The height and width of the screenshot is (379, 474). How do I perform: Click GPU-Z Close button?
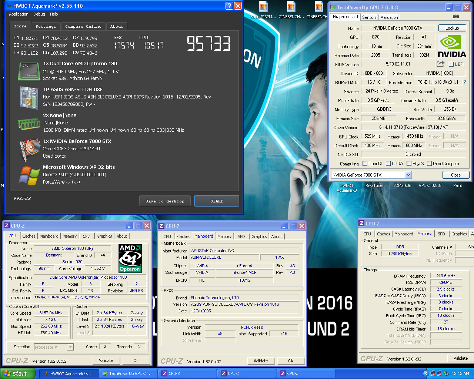456,175
